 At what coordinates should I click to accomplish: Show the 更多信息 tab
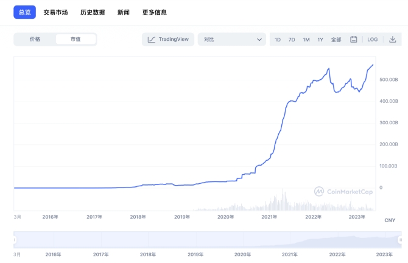click(154, 12)
